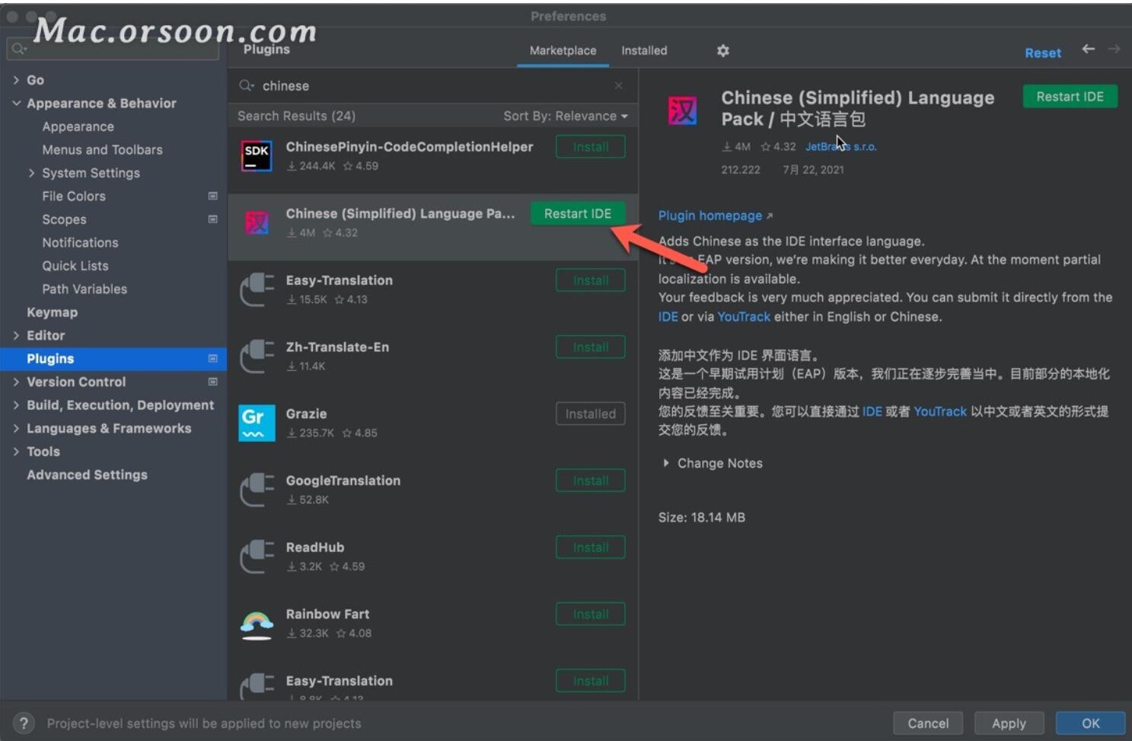
Task: Expand the Version Control node
Action: (16, 382)
